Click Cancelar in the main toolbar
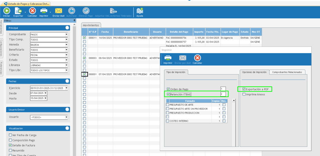The height and width of the screenshot is (156, 320). click(32, 11)
